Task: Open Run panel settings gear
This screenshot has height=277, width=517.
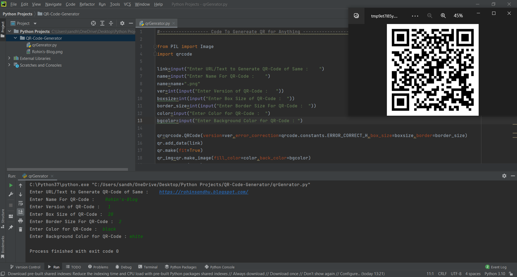Action: [x=504, y=176]
